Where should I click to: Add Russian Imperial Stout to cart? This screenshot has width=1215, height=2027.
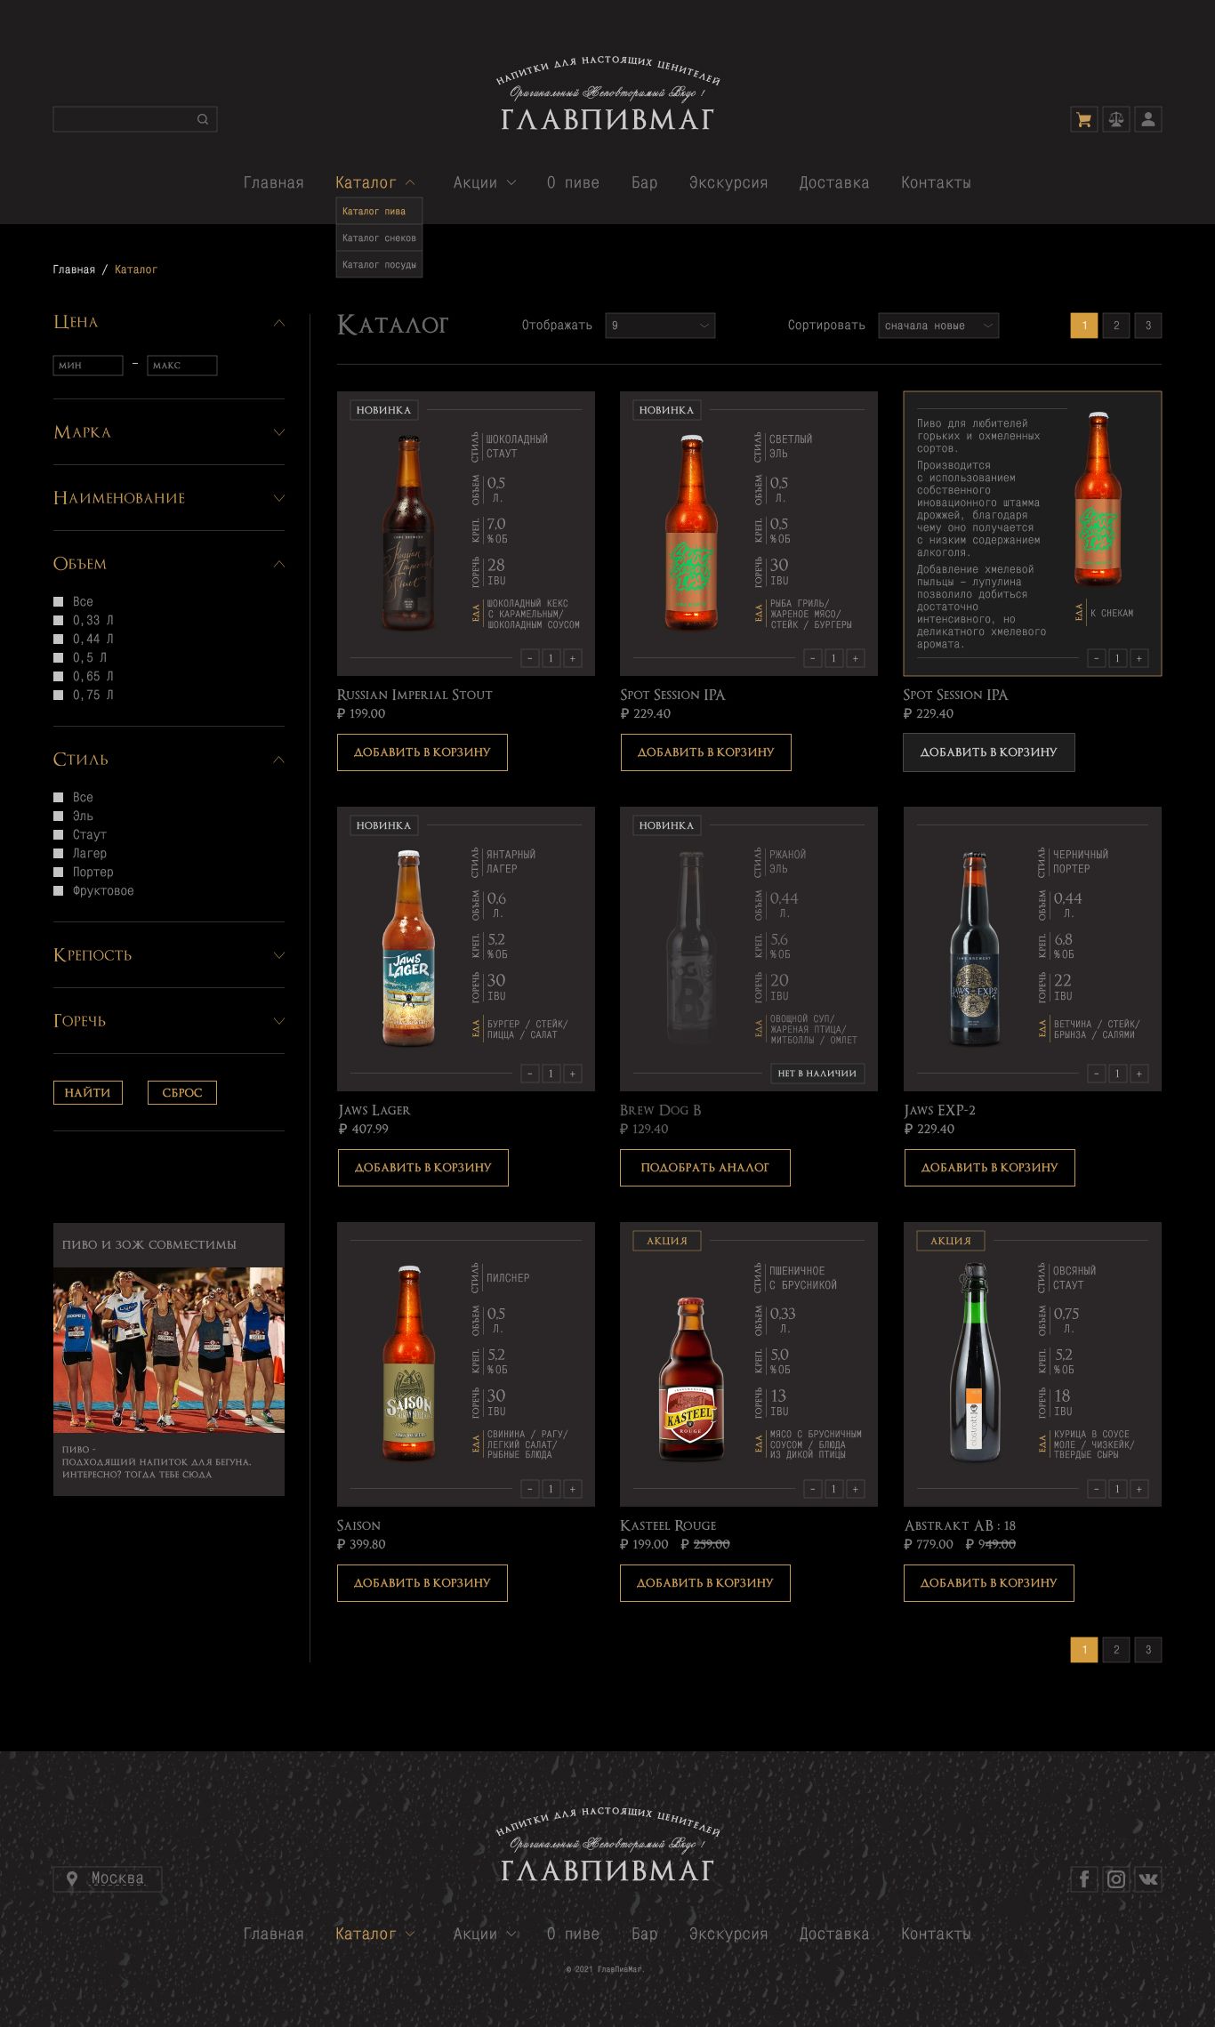pos(422,752)
